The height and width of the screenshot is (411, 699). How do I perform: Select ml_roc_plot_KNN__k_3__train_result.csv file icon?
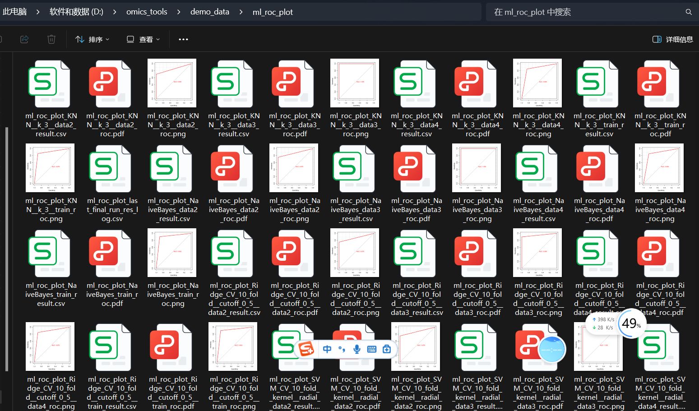(598, 84)
